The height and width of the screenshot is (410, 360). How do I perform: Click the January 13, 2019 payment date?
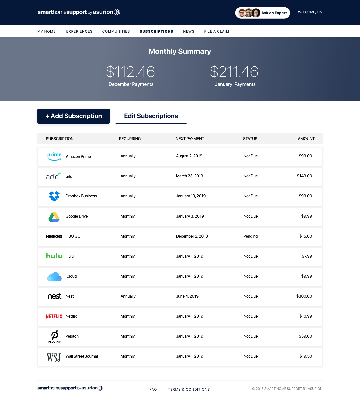(x=191, y=196)
